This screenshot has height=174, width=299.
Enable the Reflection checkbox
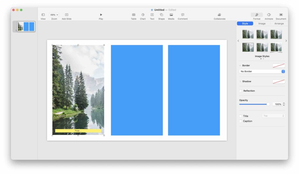(241, 91)
